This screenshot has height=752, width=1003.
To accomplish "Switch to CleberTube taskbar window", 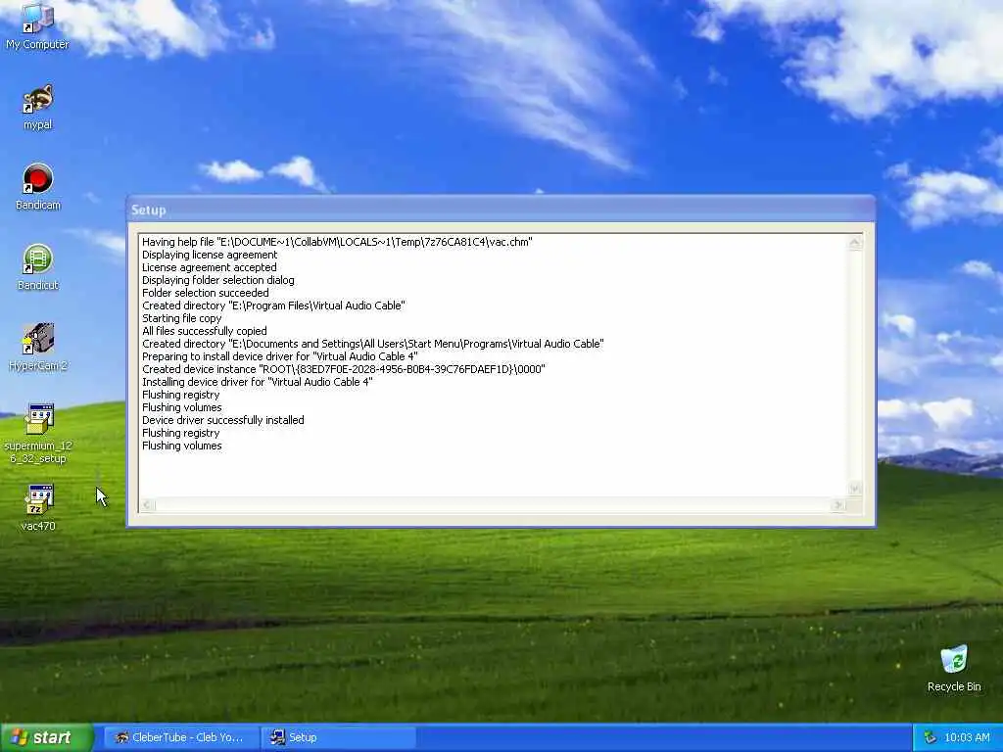I will coord(180,737).
